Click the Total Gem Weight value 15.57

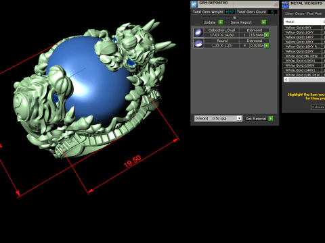[230, 12]
